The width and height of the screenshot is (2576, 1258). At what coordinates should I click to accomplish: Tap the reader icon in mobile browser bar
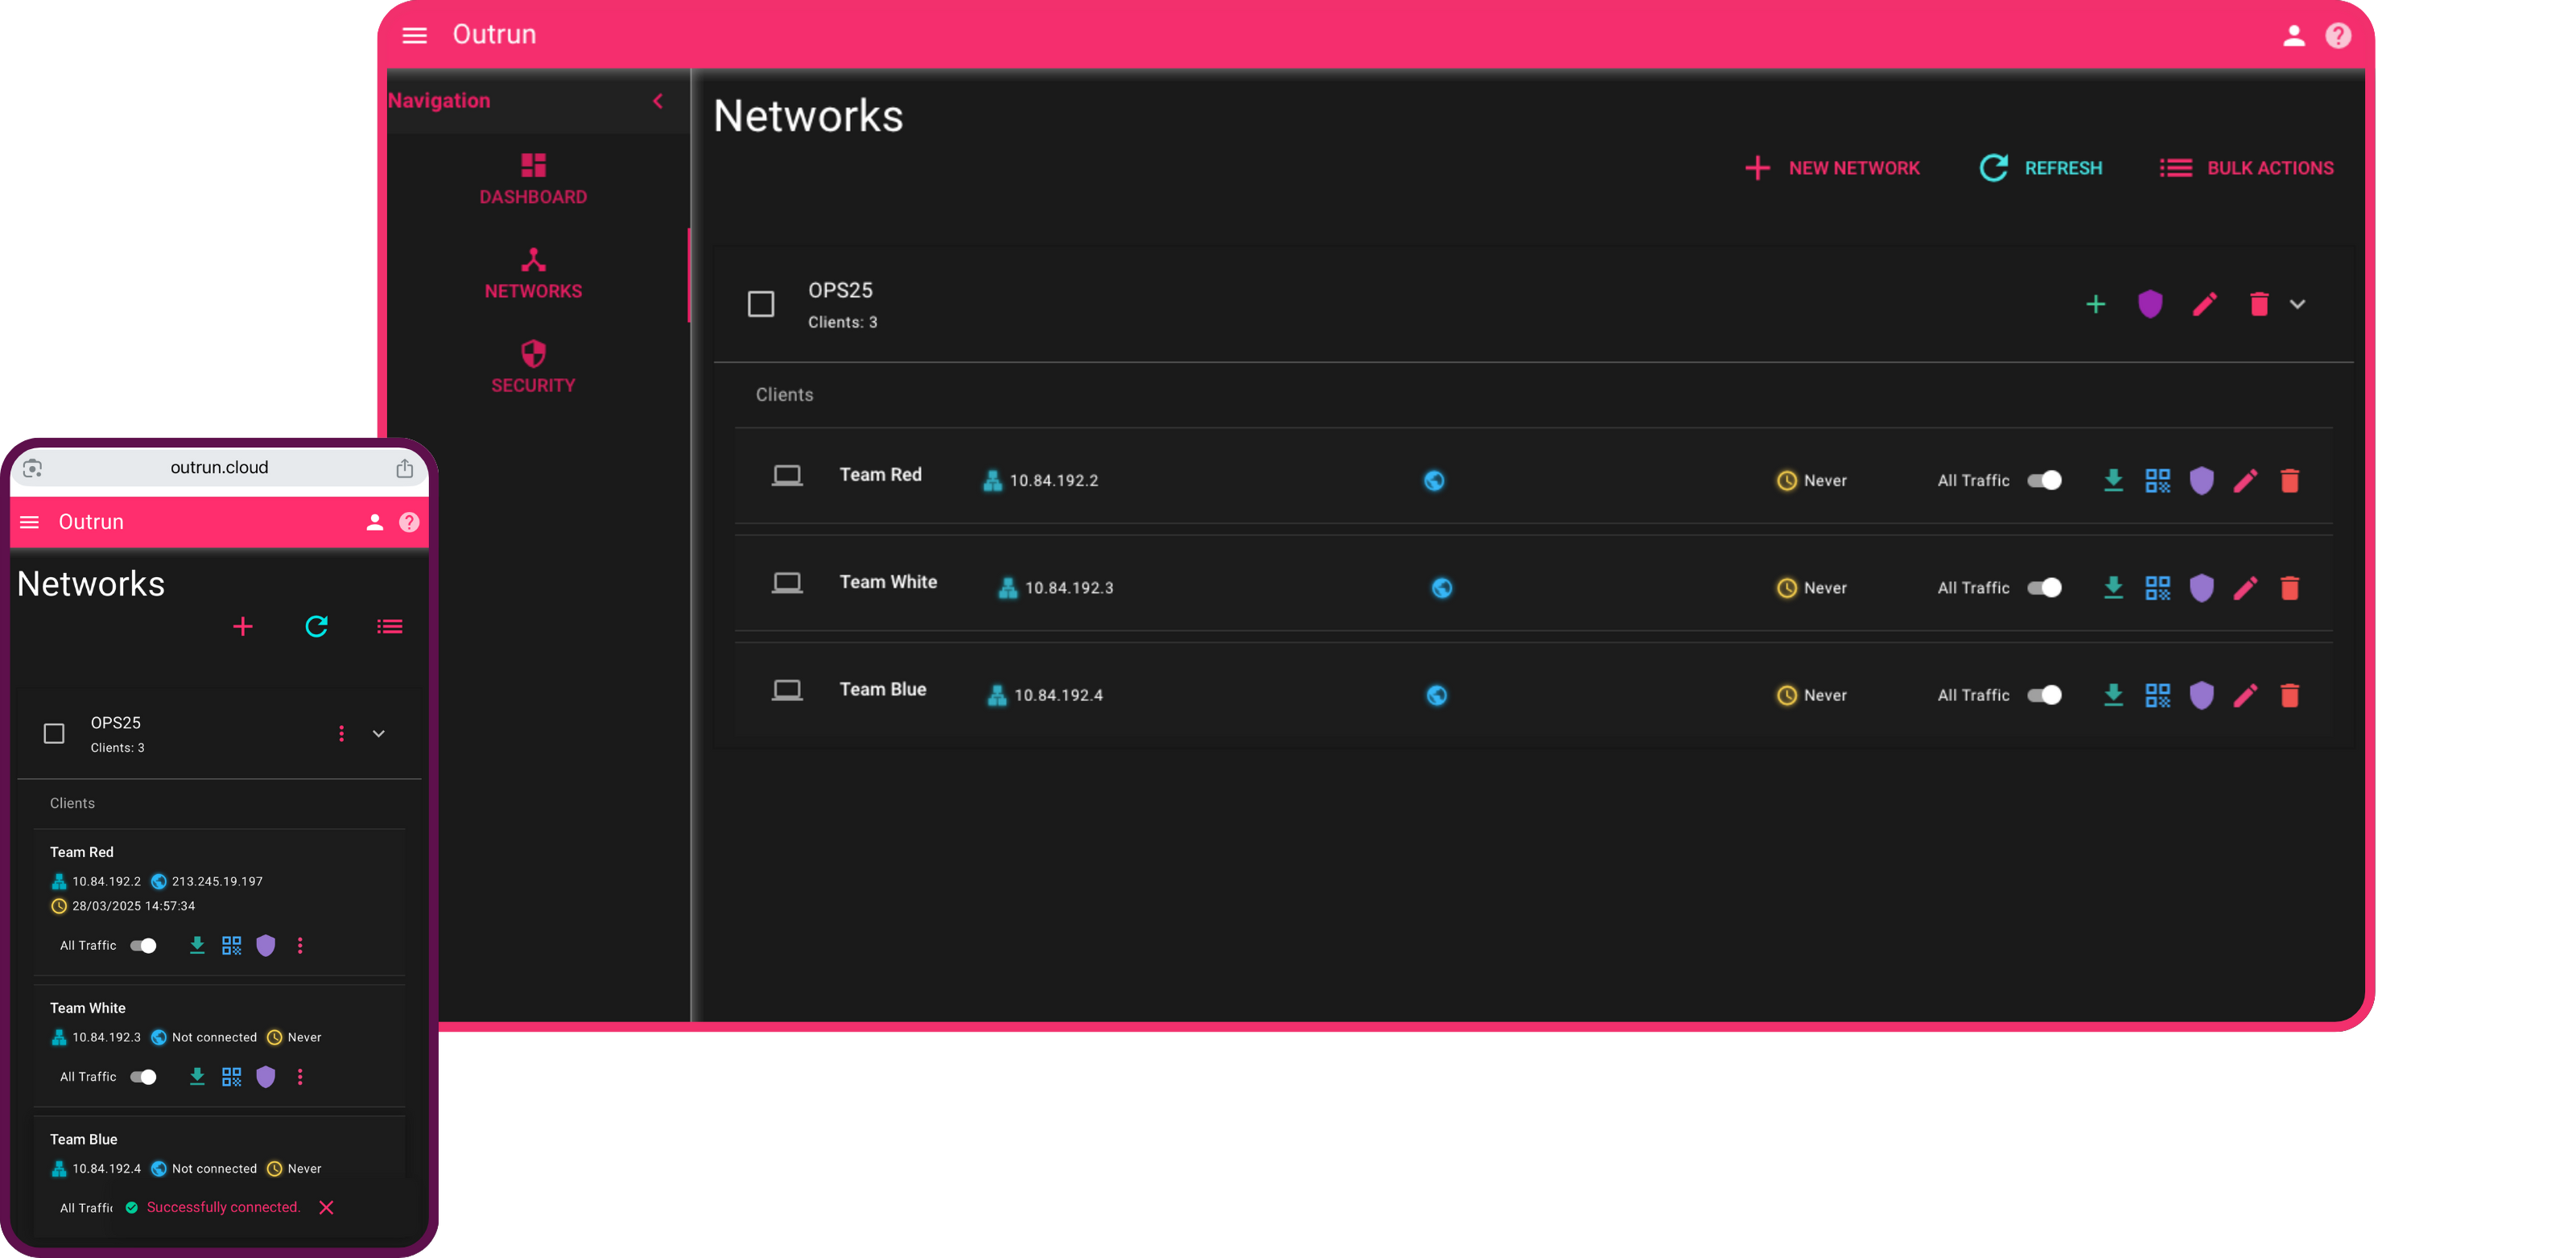click(33, 467)
